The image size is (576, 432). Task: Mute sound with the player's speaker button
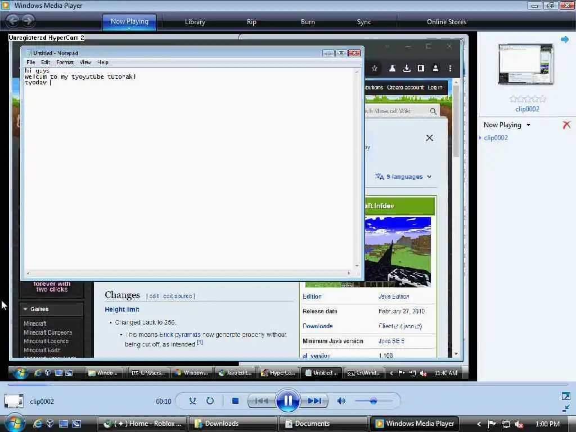pyautogui.click(x=341, y=400)
